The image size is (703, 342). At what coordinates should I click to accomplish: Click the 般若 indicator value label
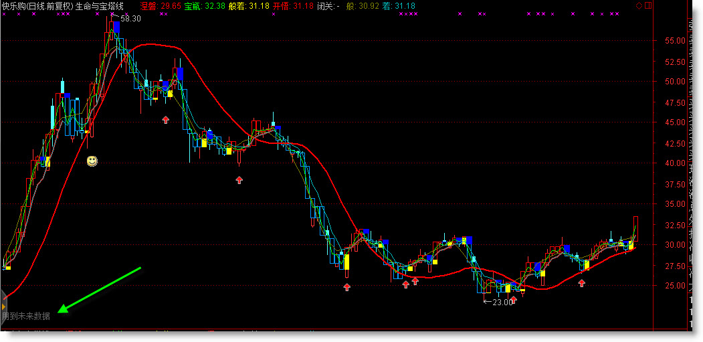[248, 5]
